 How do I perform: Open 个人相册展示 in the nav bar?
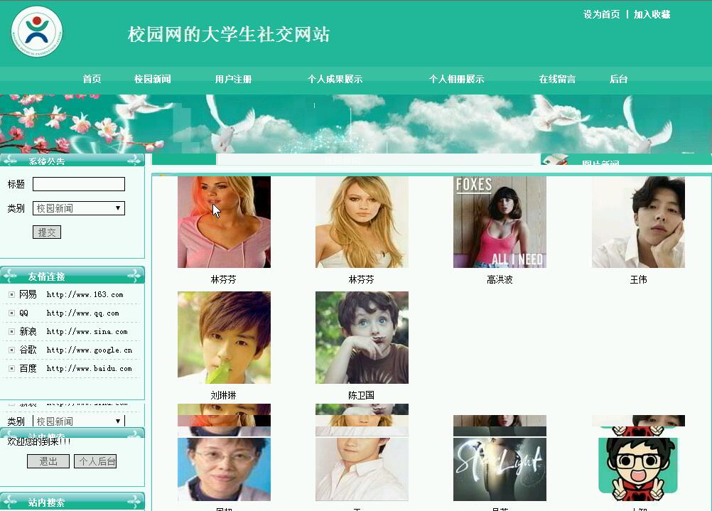click(x=456, y=79)
